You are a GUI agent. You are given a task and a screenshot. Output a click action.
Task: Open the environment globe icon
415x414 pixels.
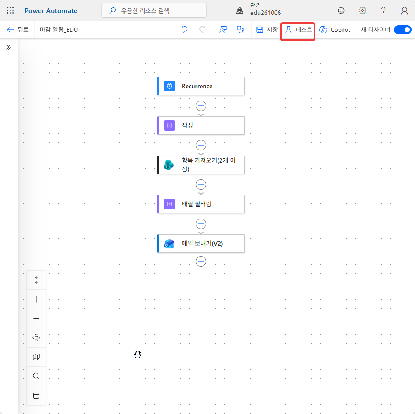(240, 10)
